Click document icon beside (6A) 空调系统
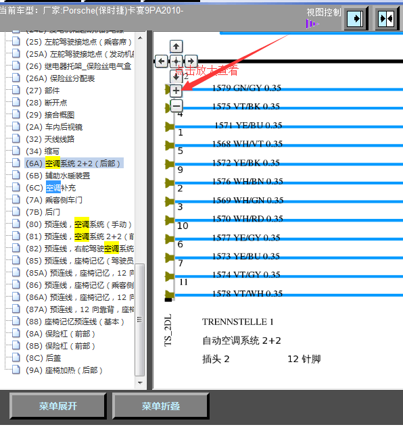 (x=16, y=163)
